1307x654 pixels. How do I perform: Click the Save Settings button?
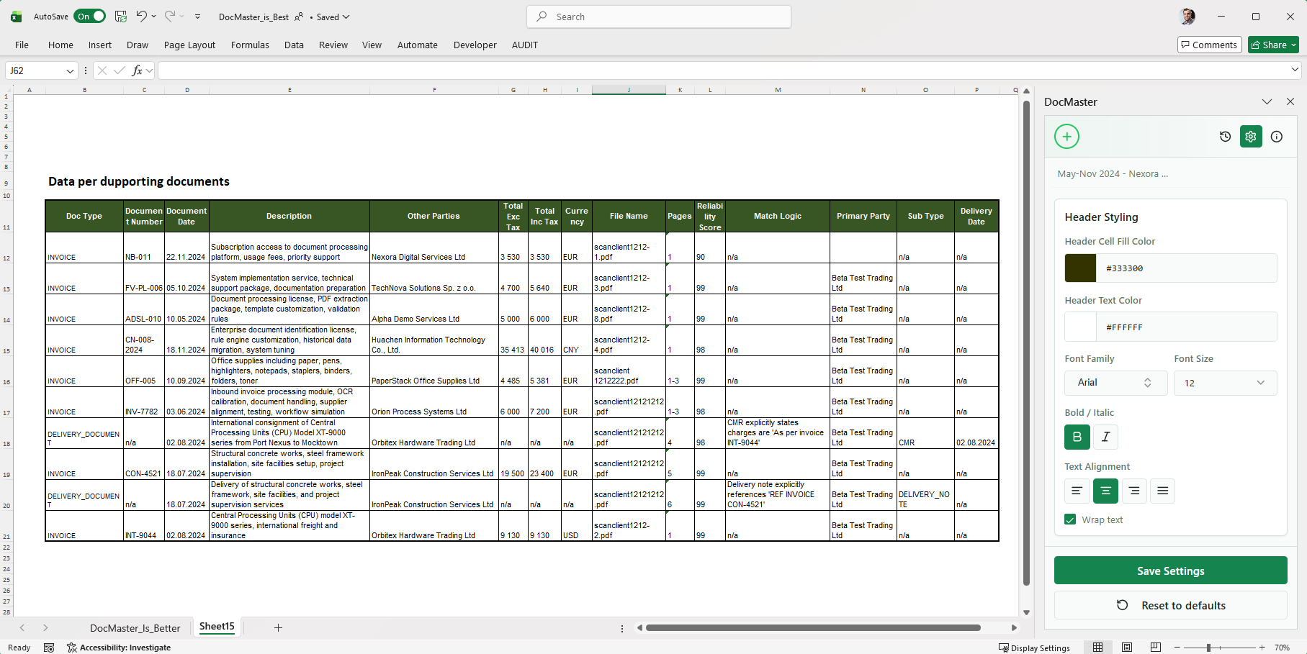[x=1170, y=571]
